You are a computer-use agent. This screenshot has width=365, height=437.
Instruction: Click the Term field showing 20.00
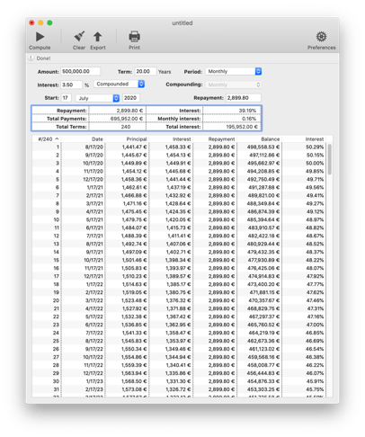(146, 71)
